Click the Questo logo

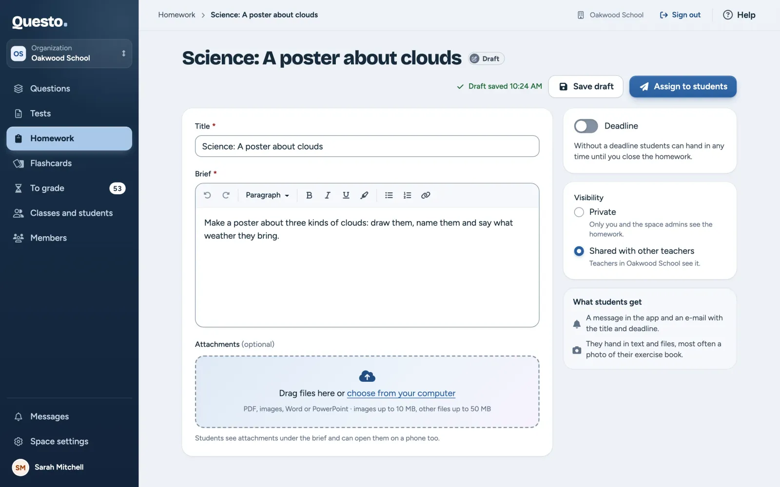39,21
